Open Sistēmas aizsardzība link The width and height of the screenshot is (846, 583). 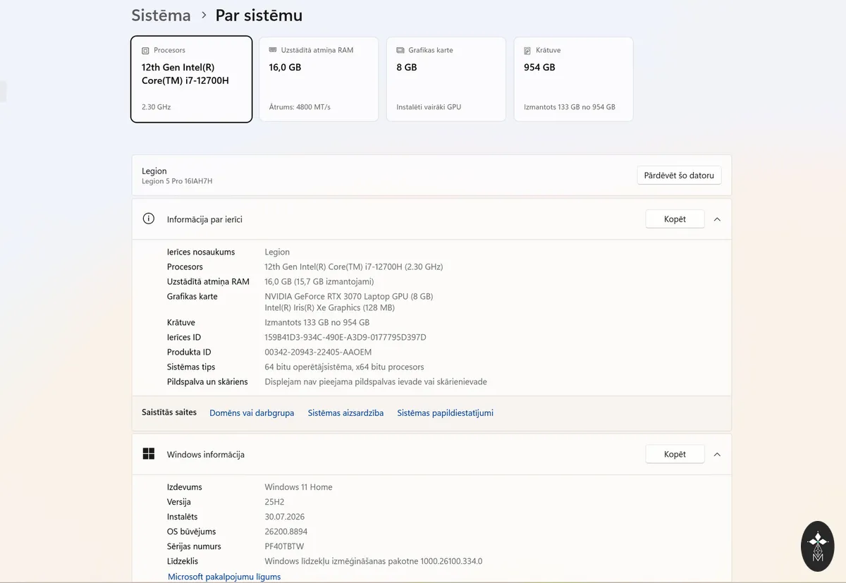(345, 413)
